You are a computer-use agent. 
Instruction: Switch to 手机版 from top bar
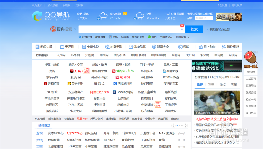(67, 5)
